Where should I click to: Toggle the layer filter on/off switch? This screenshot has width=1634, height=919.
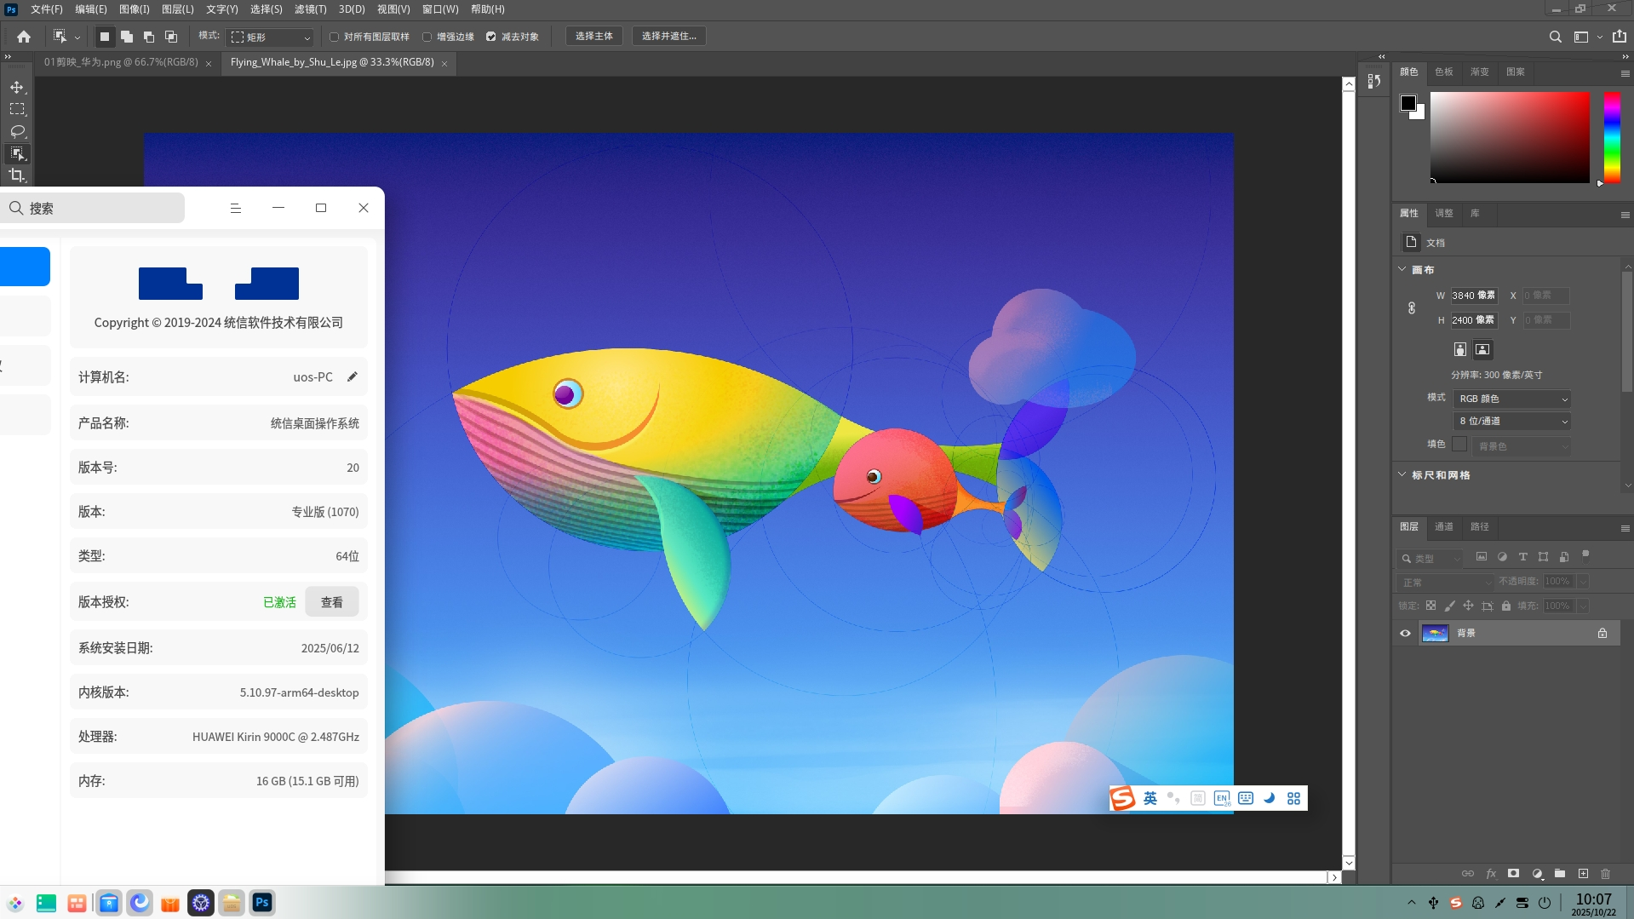coord(1585,555)
